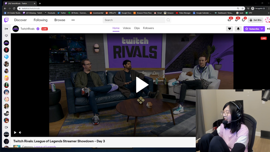This screenshot has height=152, width=270.
Task: Open the Twitter bookmark
Action: pos(62,13)
